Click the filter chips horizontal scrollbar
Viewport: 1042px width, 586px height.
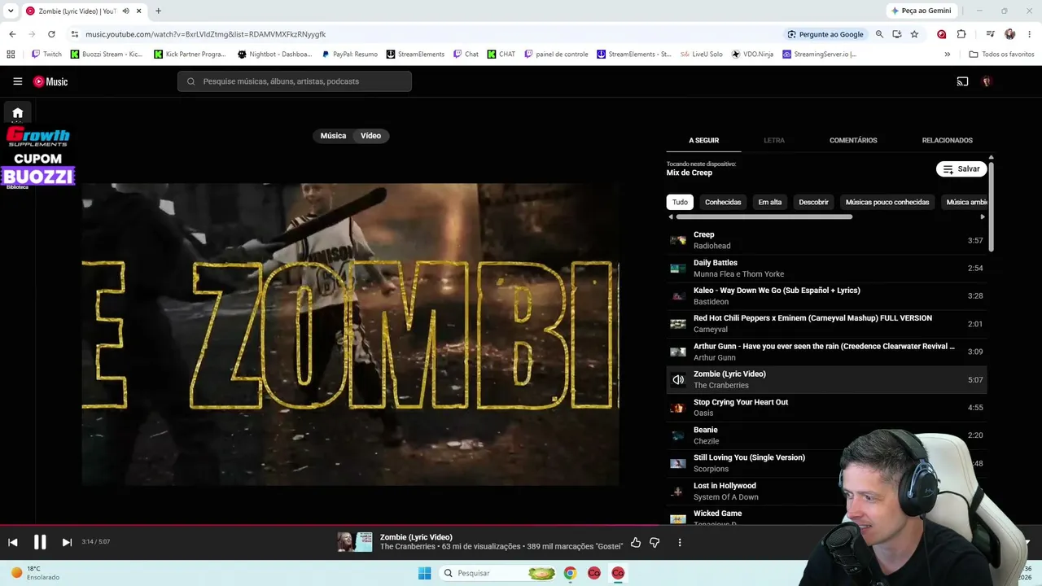click(x=764, y=216)
